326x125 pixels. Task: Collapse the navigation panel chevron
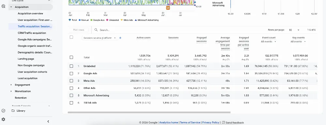point(48,121)
